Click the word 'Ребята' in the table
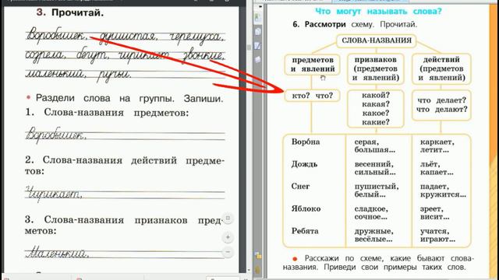Image resolution: width=499 pixels, height=280 pixels. point(305,231)
